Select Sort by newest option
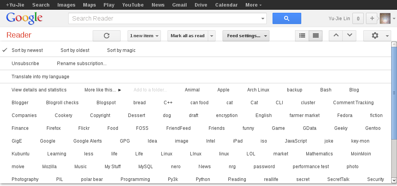The width and height of the screenshot is (397, 186). tap(27, 50)
